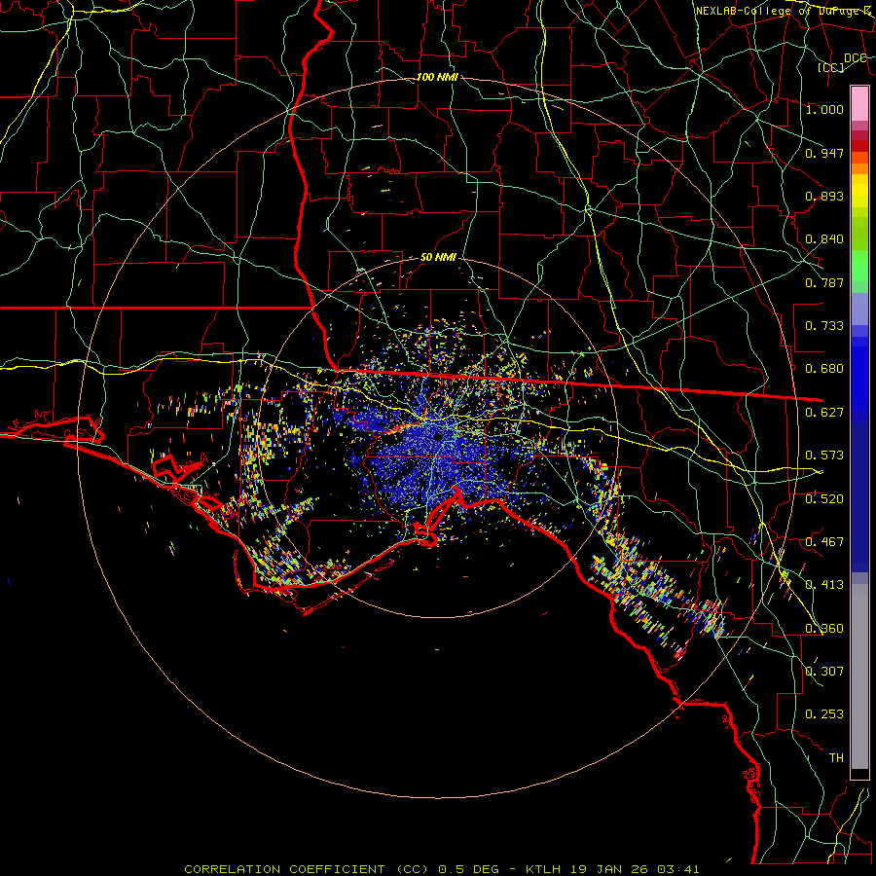This screenshot has height=876, width=876.
Task: Select the gray lower segment of the color bar
Action: (859, 681)
